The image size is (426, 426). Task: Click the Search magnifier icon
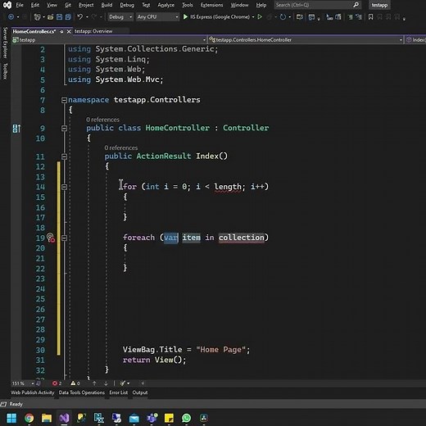click(356, 5)
